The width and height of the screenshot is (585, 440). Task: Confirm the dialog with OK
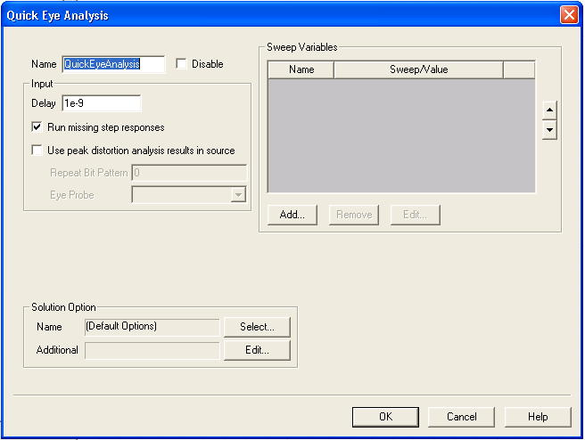click(385, 417)
